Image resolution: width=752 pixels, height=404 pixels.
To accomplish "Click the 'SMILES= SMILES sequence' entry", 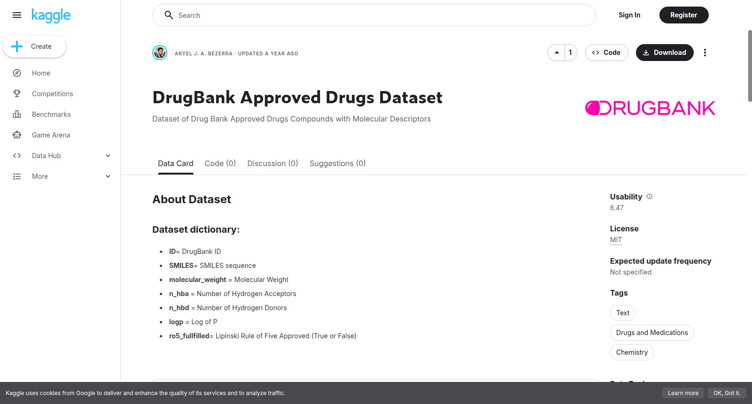I will click(212, 266).
